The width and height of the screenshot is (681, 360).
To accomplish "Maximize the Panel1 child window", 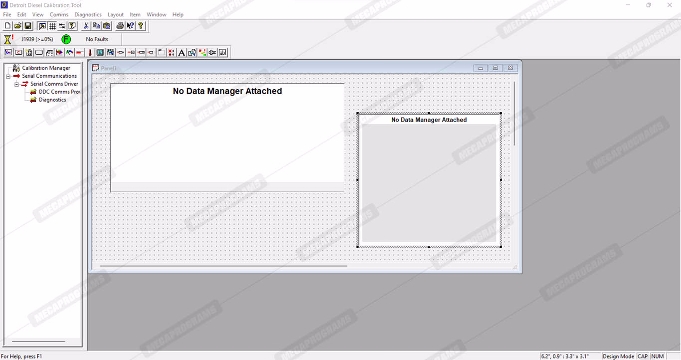I will (x=495, y=68).
